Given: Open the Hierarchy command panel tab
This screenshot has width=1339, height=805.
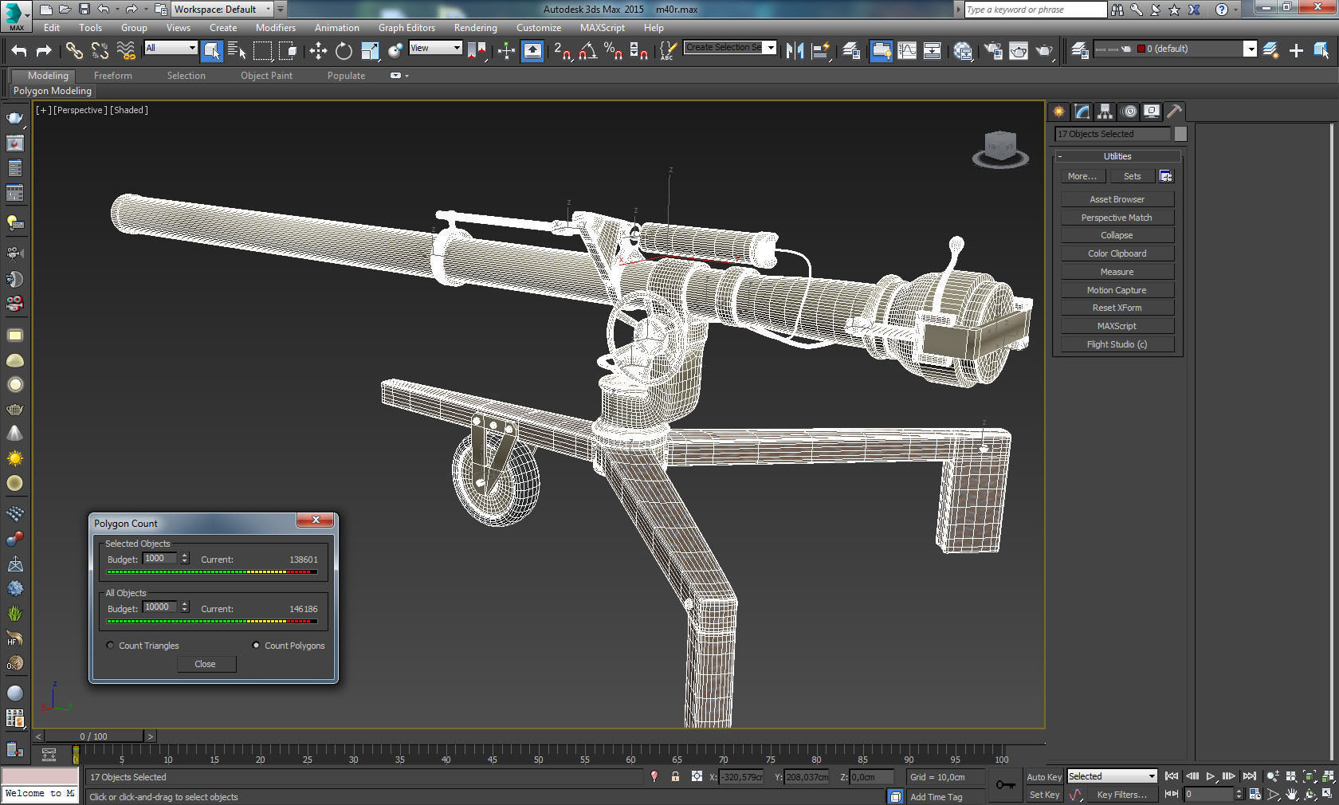Looking at the screenshot, I should point(1105,112).
